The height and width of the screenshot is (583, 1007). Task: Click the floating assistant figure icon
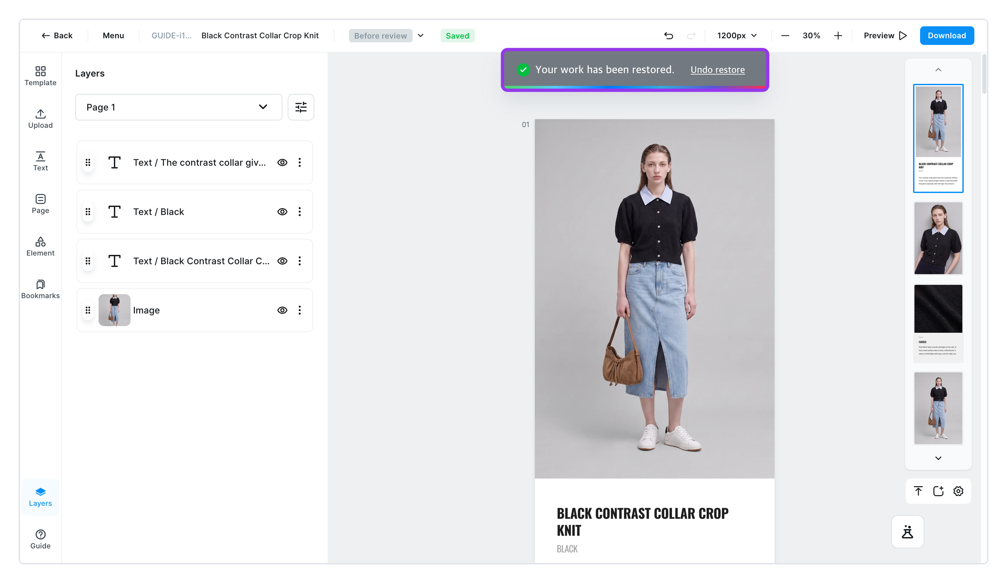(x=907, y=532)
